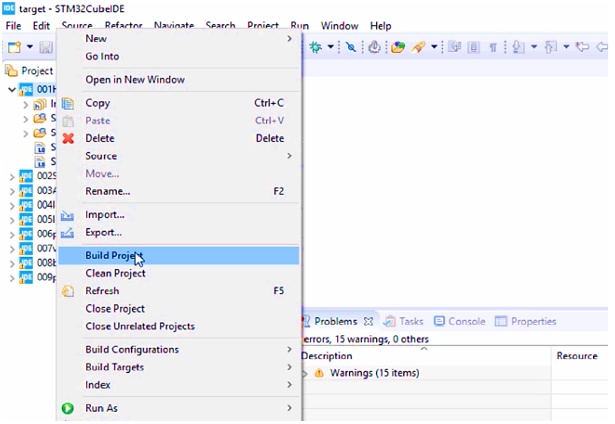Open the Help menu in menu bar
This screenshot has width=615, height=424.
(381, 26)
